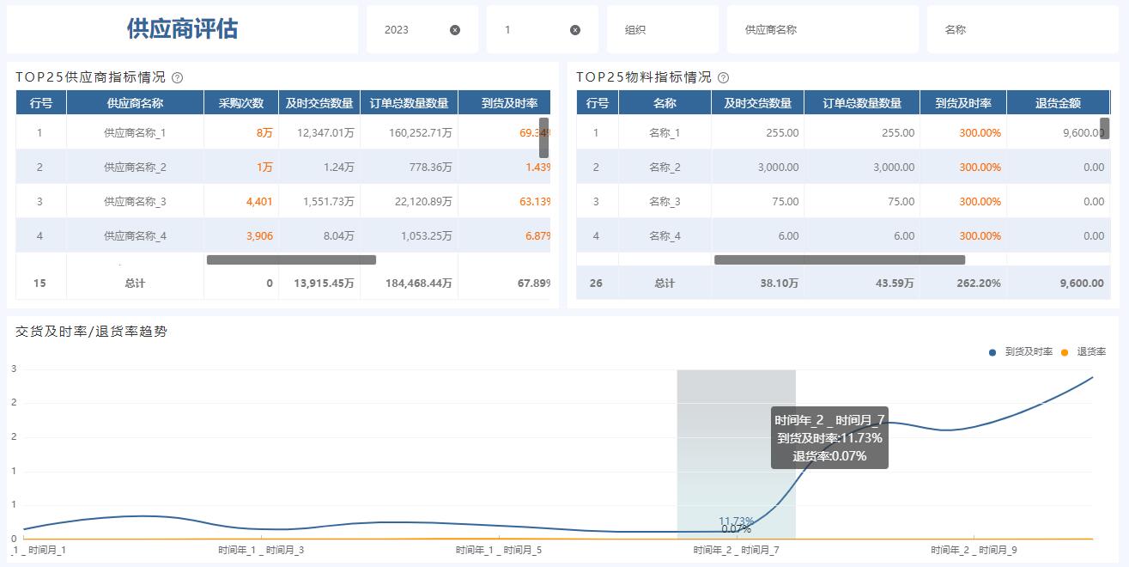Clear the month filter value 1
Image resolution: width=1129 pixels, height=567 pixels.
click(575, 30)
